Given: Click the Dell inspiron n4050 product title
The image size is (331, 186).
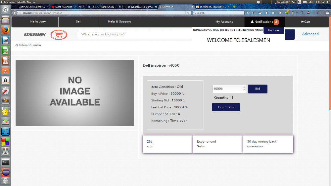Looking at the screenshot, I should pos(161,65).
